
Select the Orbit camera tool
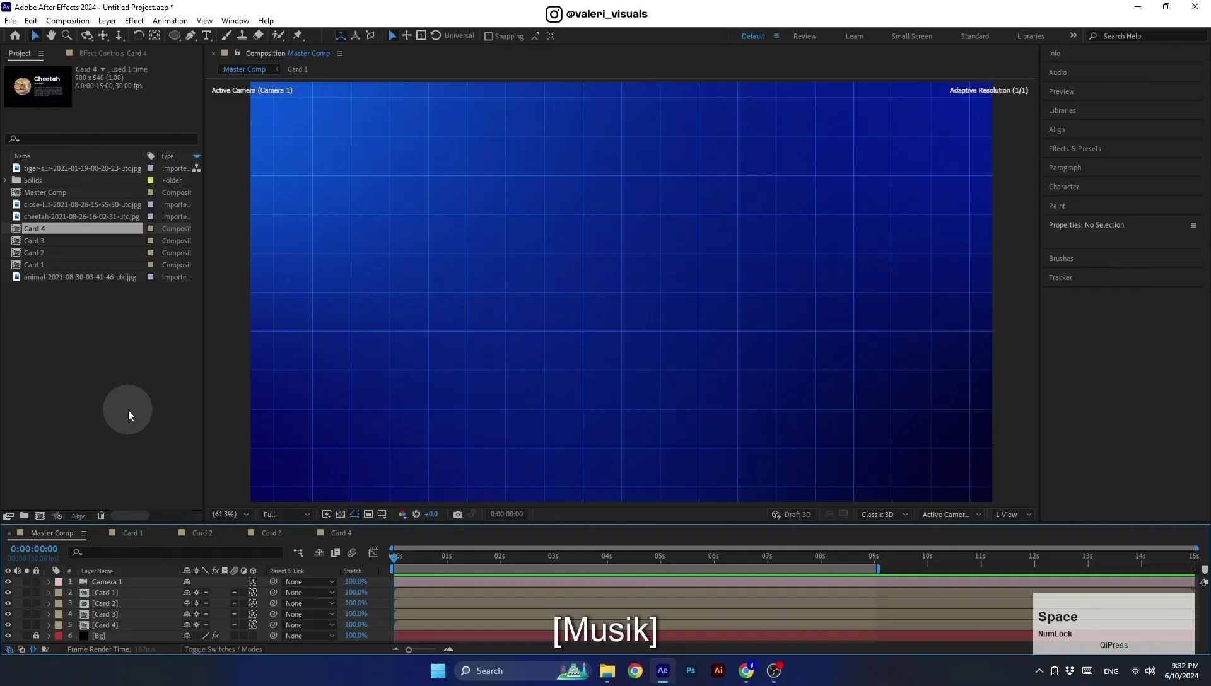[87, 35]
